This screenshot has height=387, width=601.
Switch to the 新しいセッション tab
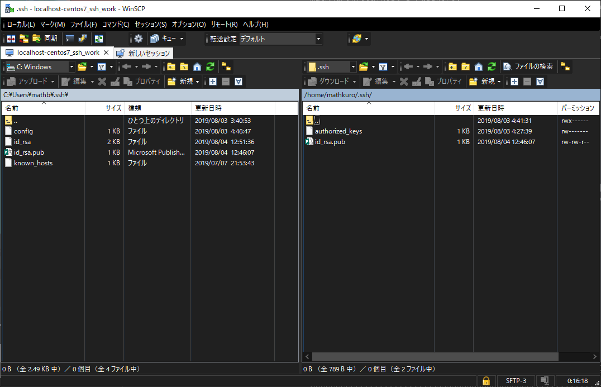click(x=144, y=53)
